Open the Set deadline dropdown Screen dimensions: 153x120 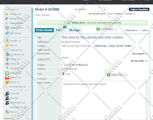tap(100, 9)
